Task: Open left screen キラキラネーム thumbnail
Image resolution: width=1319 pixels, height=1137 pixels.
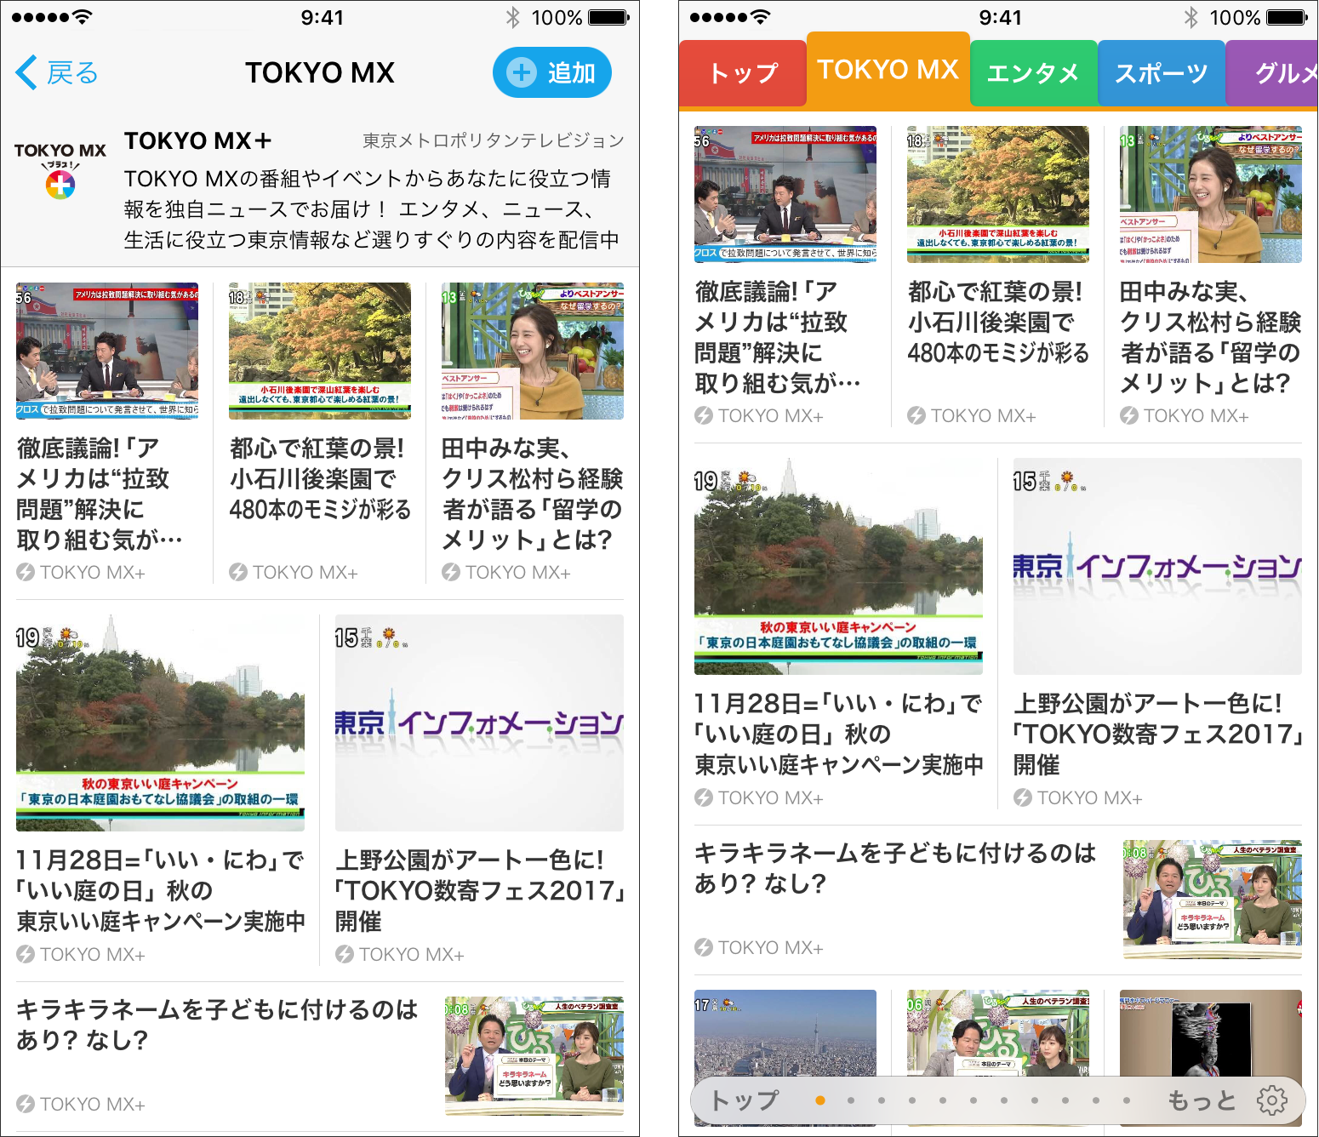Action: pos(534,1055)
